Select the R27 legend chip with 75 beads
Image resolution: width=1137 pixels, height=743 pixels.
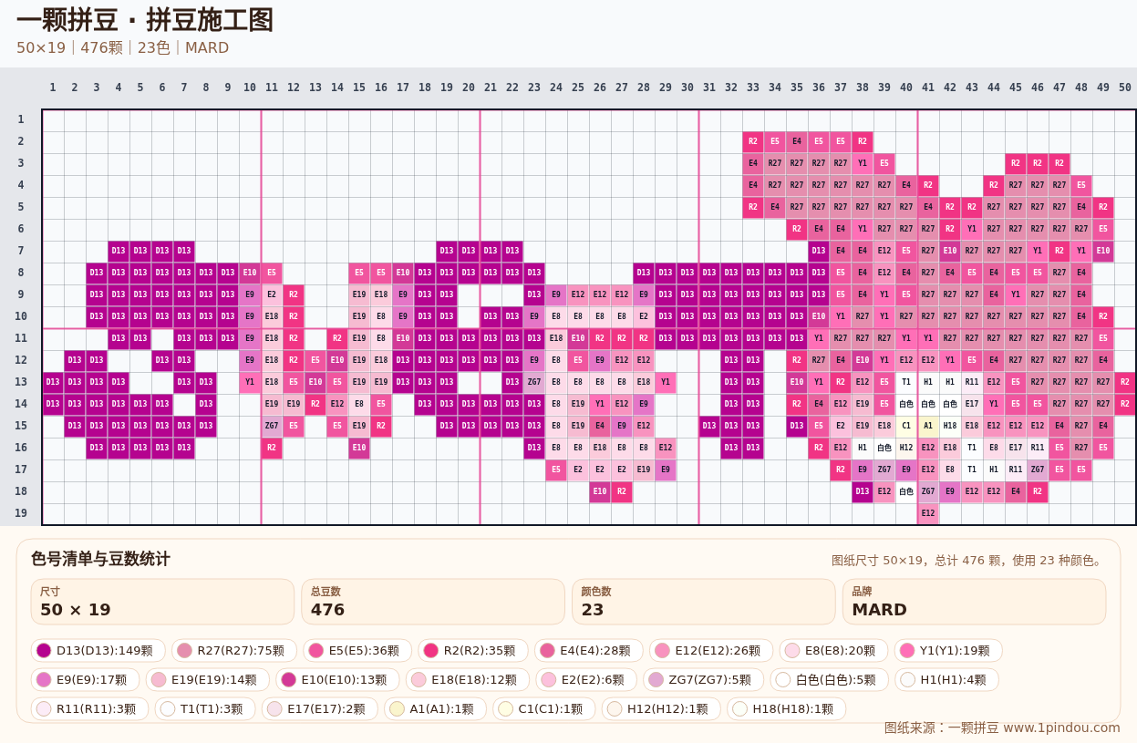pos(233,651)
